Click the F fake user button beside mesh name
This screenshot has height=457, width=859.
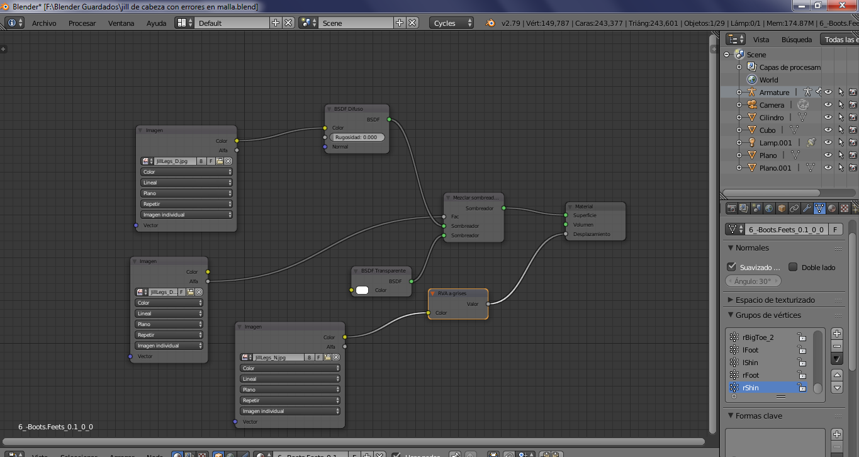pyautogui.click(x=835, y=230)
